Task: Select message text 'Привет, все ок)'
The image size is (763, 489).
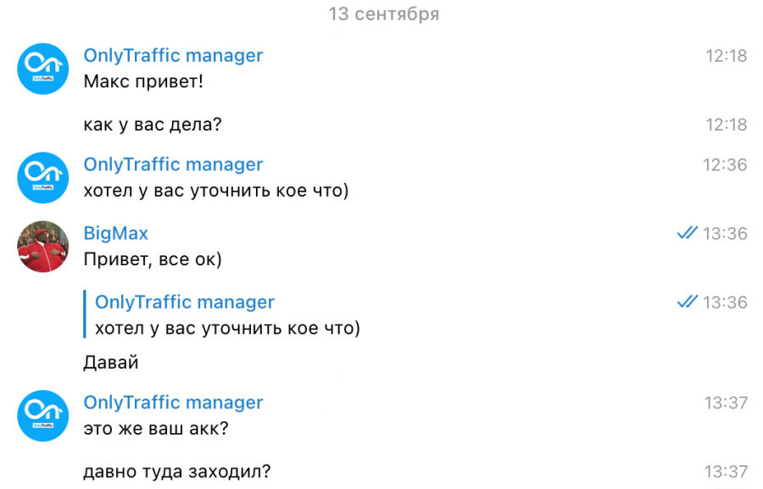Action: [153, 259]
